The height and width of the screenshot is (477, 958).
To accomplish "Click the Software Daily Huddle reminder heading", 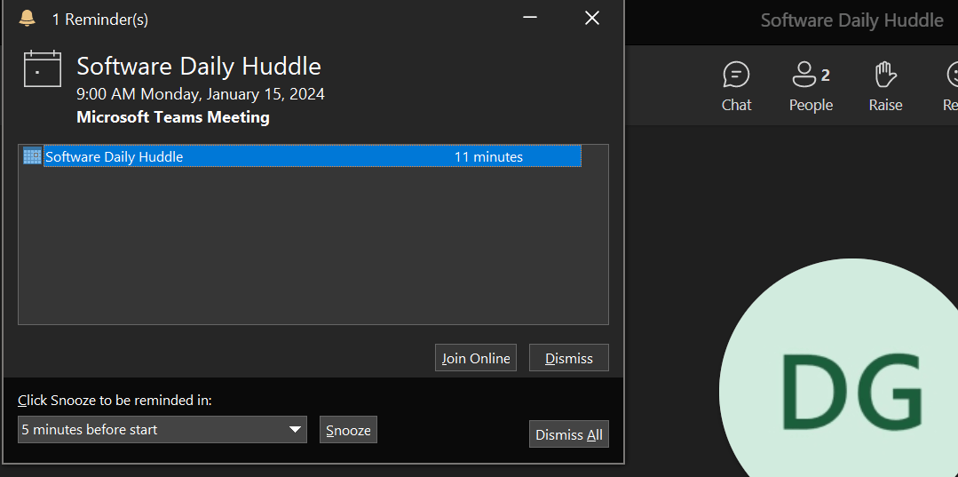I will click(199, 66).
